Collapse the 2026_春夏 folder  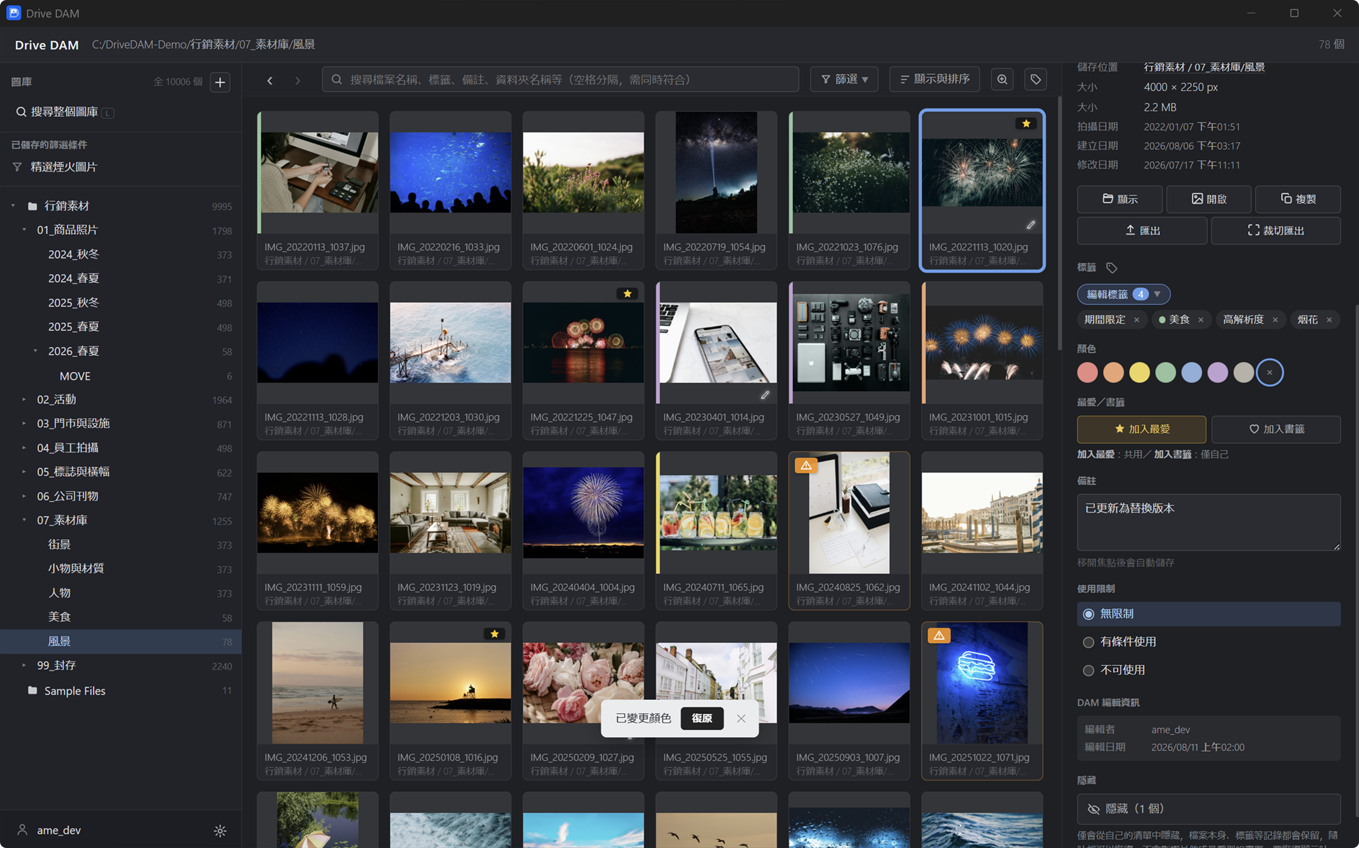35,351
